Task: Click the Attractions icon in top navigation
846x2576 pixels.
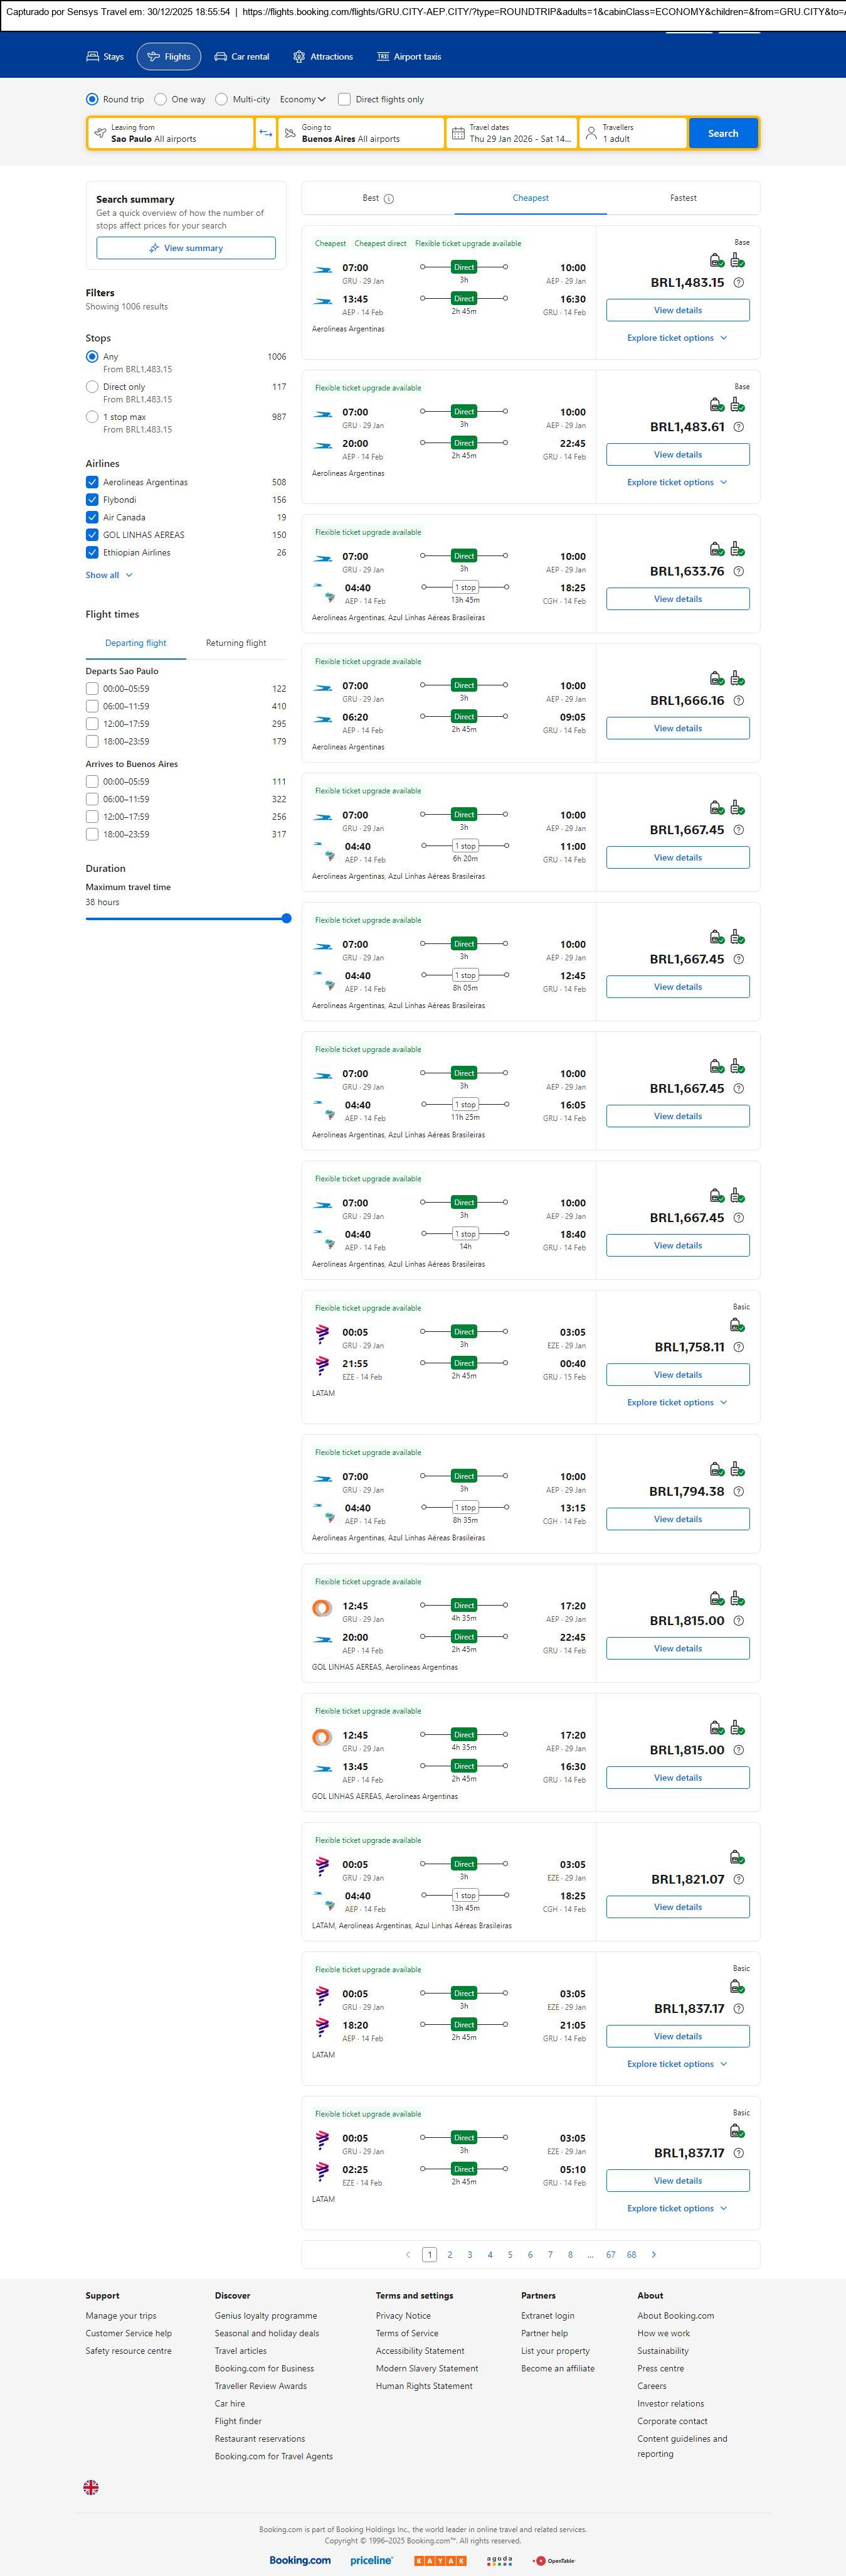Action: (x=299, y=57)
